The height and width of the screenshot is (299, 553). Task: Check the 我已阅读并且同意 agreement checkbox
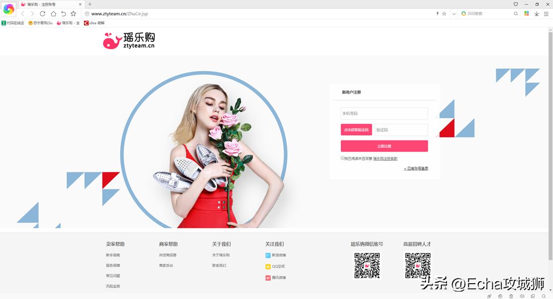342,158
